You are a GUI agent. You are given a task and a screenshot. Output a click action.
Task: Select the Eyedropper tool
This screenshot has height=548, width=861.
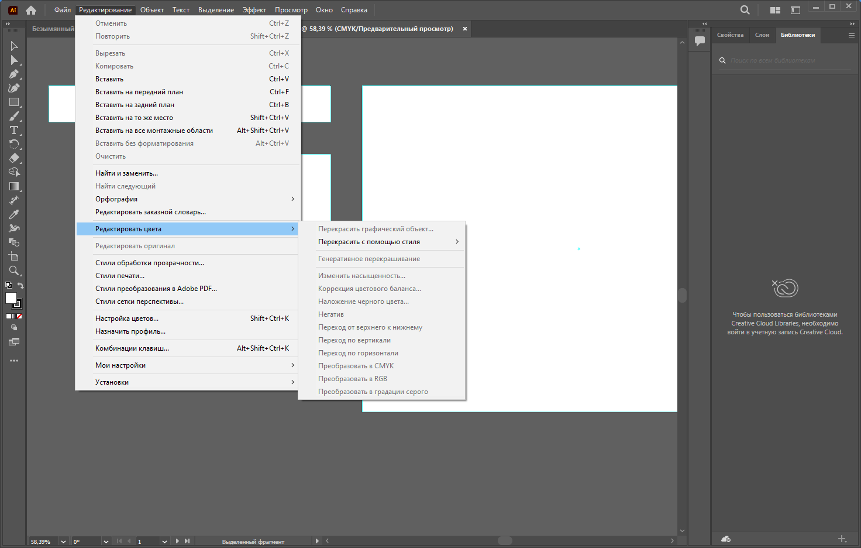click(x=14, y=214)
